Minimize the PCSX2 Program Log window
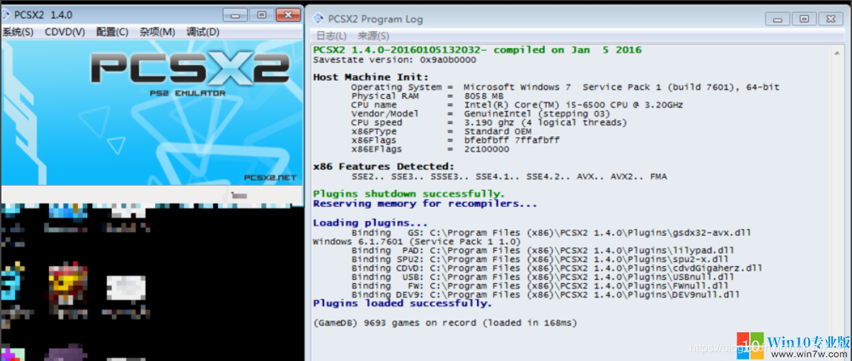Image resolution: width=852 pixels, height=361 pixels. tap(778, 18)
